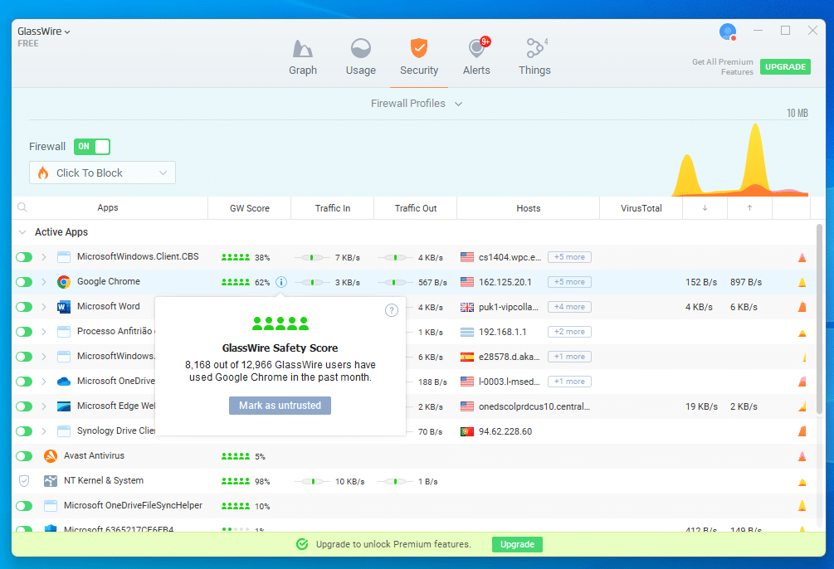Switch to the Usage tab
Viewport: 834px width, 569px height.
[361, 57]
